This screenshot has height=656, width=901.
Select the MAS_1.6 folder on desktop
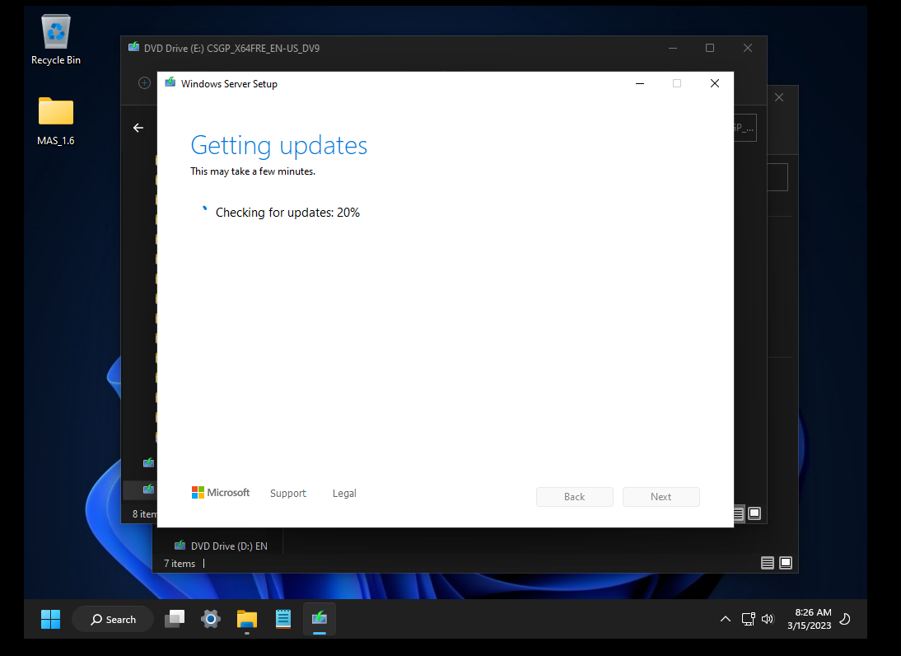pos(56,121)
